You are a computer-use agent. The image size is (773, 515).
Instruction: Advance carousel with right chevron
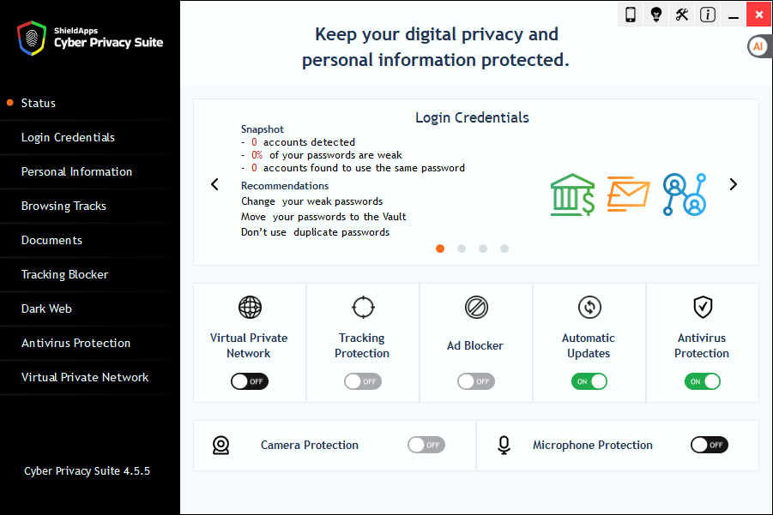[733, 184]
